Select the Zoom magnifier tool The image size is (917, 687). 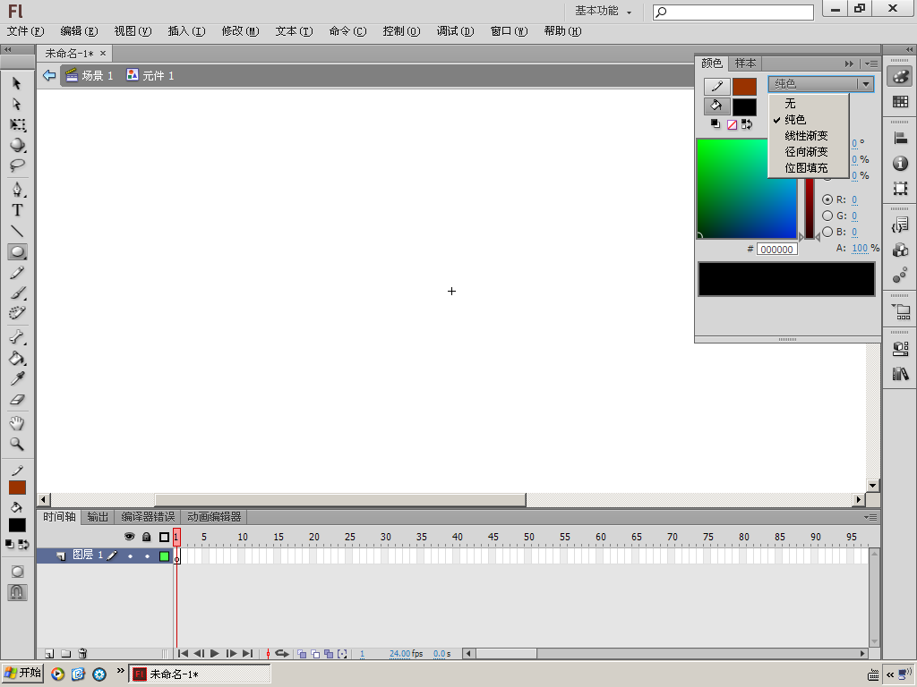[17, 444]
